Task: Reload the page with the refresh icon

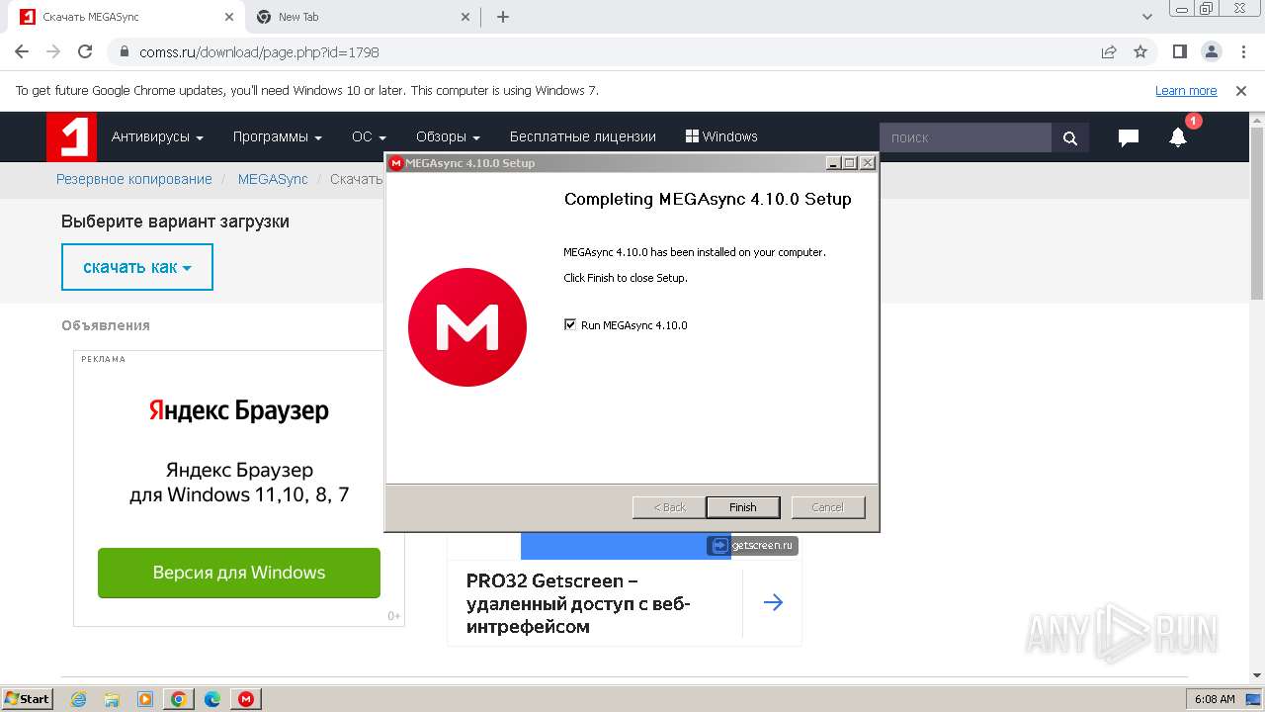Action: click(85, 51)
